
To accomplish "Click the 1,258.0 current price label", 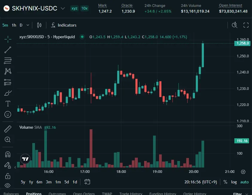I will (242, 43).
